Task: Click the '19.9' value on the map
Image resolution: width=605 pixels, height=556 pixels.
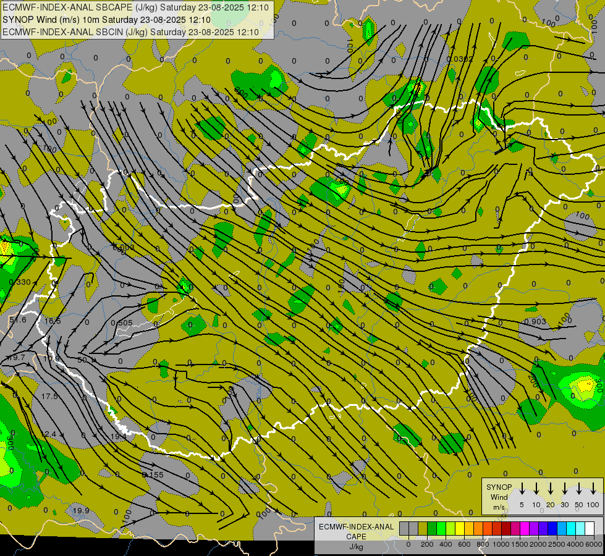Action: click(81, 510)
